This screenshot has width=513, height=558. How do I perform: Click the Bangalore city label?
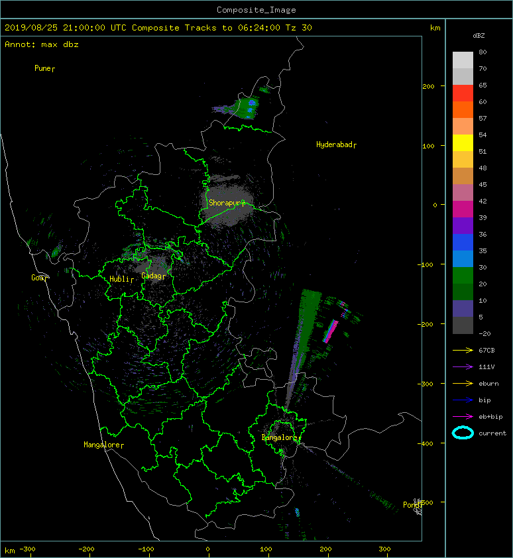(280, 437)
